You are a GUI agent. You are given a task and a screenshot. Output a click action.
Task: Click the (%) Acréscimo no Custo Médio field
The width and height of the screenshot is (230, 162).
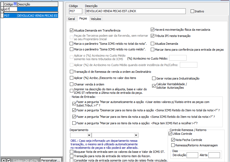(x=178, y=58)
